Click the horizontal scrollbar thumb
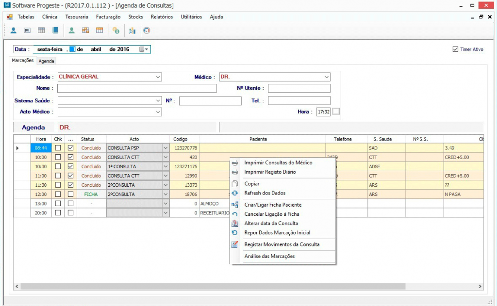This screenshot has width=497, height=306. [x=213, y=287]
